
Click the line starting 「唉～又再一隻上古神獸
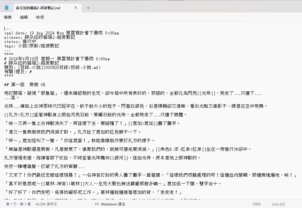coord(92,123)
